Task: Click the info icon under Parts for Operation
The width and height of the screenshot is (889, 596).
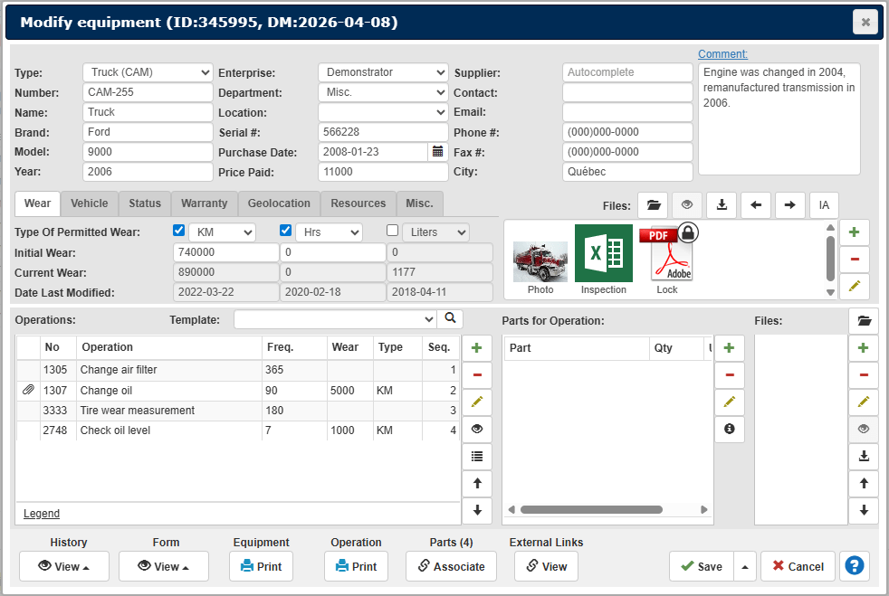Action: pos(730,430)
